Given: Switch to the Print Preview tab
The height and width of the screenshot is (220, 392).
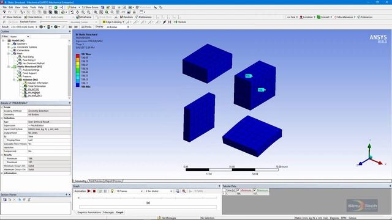Looking at the screenshot, I should tap(96, 181).
